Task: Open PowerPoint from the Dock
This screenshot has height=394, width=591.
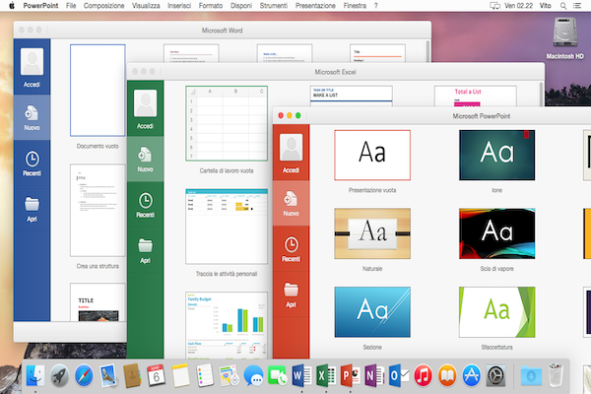Action: (x=351, y=375)
